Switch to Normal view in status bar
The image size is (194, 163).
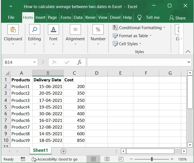pyautogui.click(x=93, y=159)
